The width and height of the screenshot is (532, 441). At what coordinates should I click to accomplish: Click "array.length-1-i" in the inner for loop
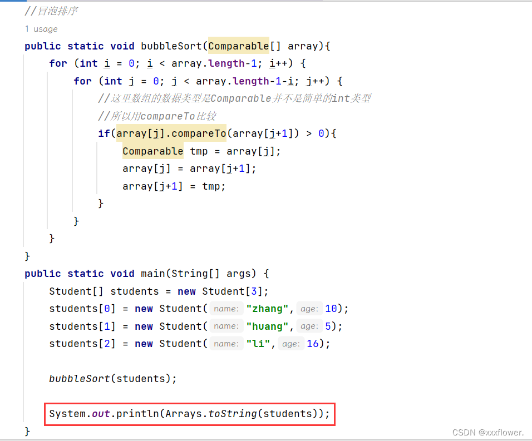[245, 81]
